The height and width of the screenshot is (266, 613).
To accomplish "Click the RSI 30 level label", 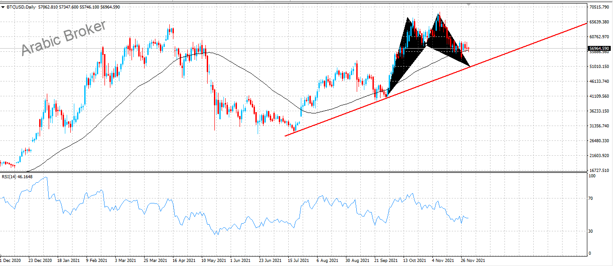I will coord(593,231).
